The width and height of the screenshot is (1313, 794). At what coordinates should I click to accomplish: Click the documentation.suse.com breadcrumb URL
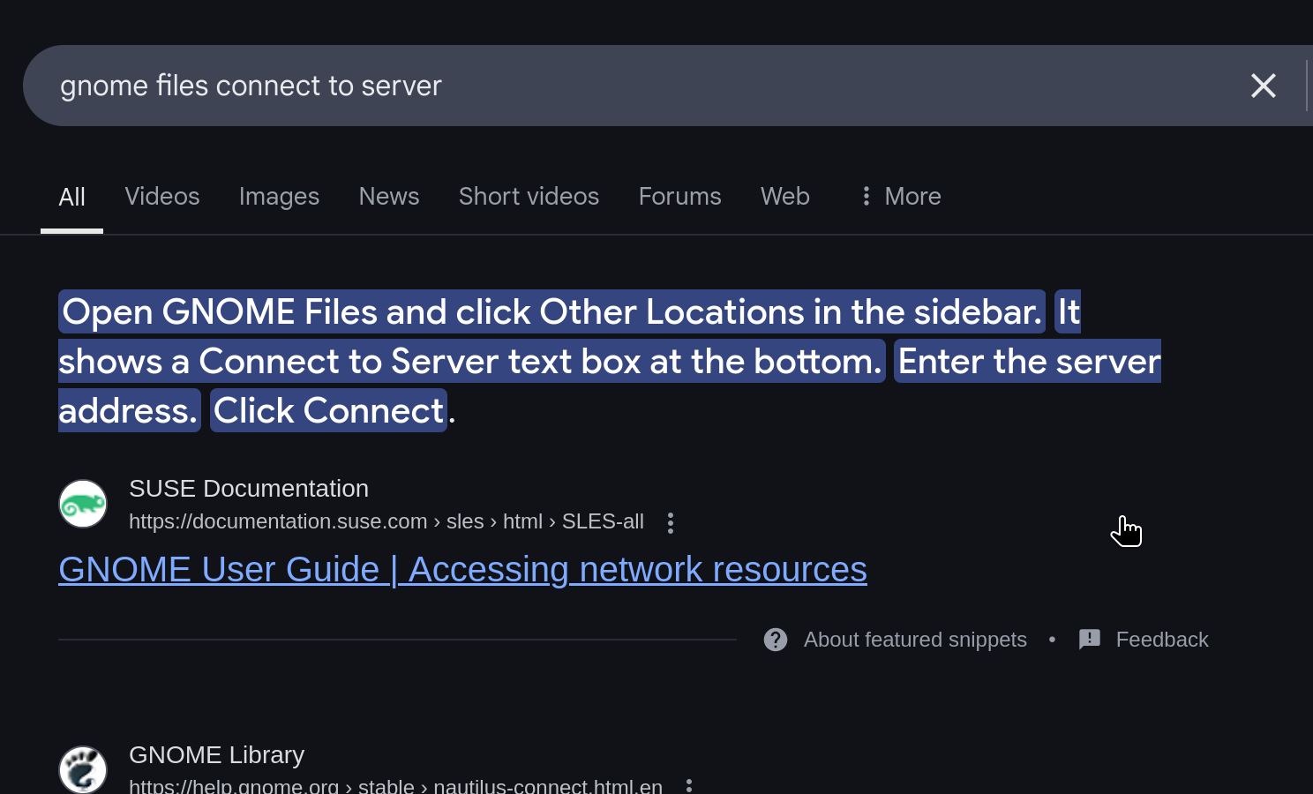(386, 521)
